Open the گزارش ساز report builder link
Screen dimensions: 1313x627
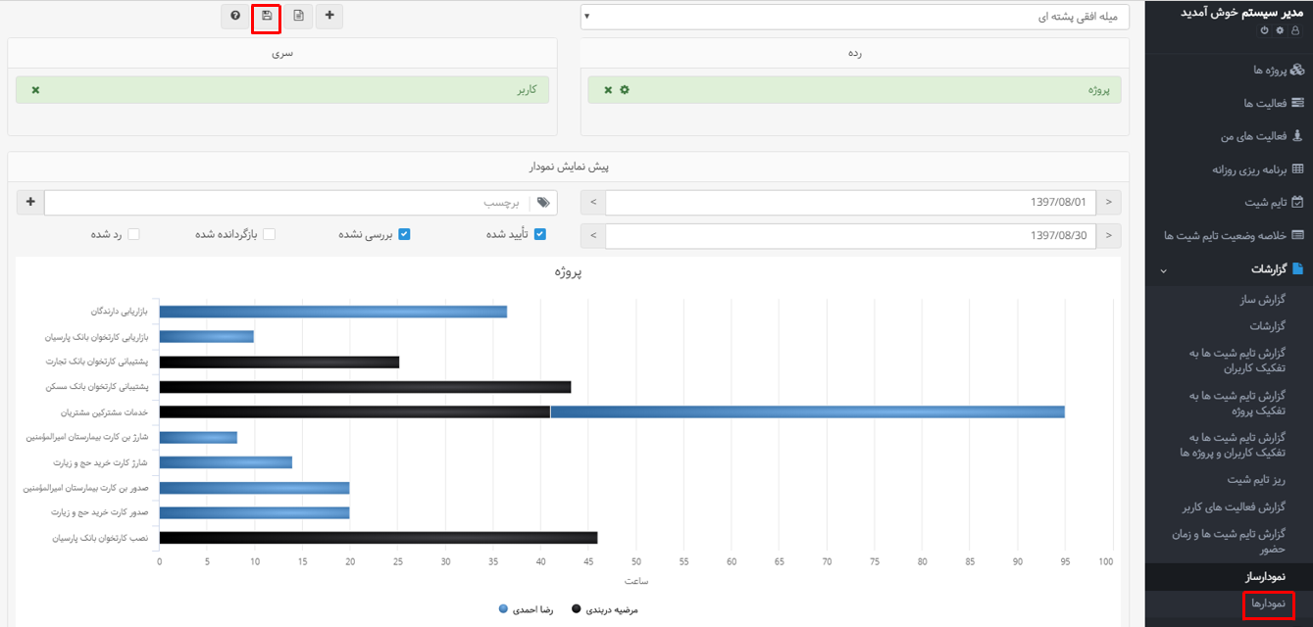coord(1261,300)
